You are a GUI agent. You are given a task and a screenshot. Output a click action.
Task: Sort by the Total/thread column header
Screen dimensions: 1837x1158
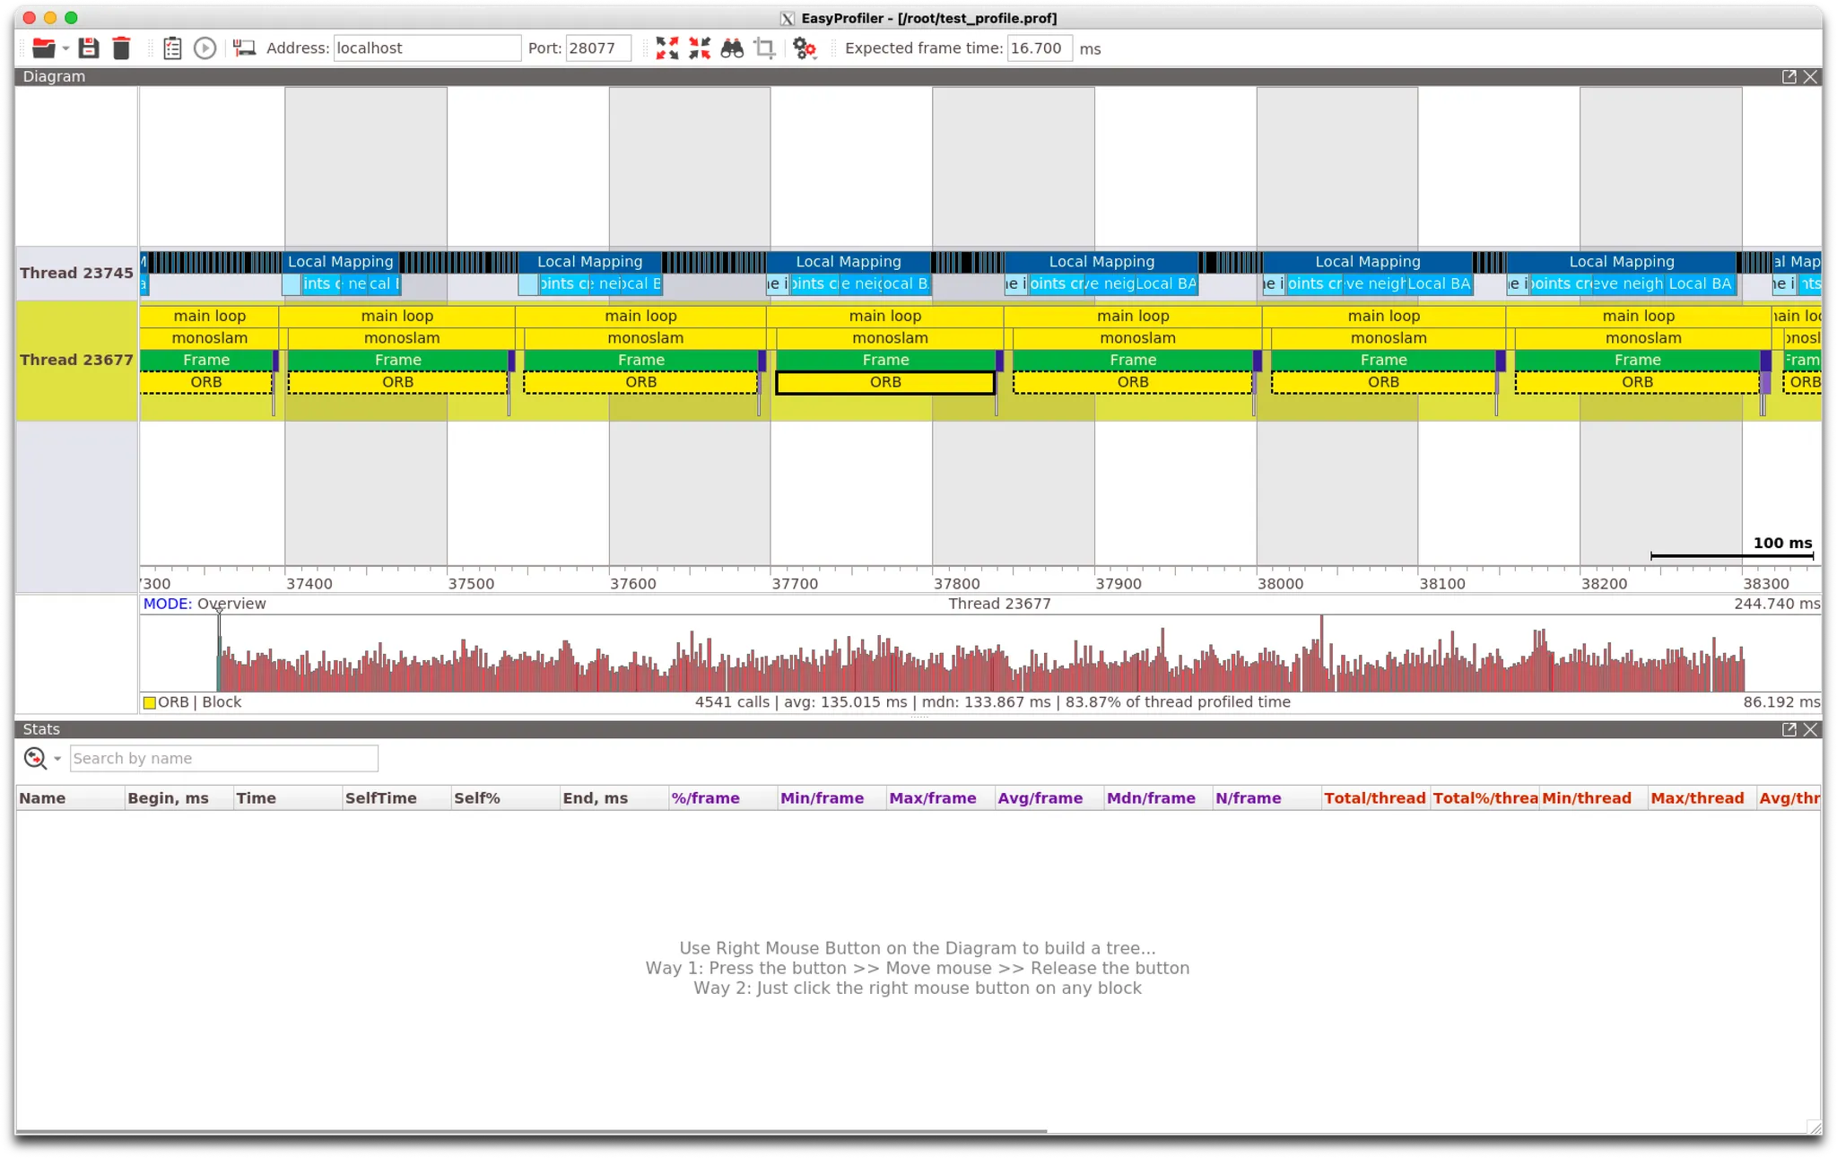pos(1374,798)
